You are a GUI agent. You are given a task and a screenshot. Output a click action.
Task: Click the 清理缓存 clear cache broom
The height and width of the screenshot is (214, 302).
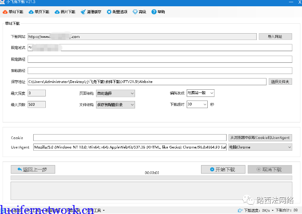91,12
